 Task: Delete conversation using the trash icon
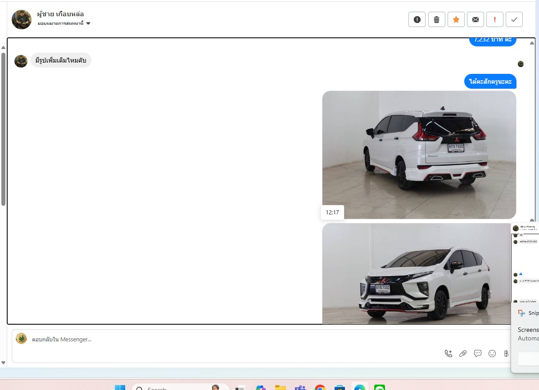tap(436, 19)
